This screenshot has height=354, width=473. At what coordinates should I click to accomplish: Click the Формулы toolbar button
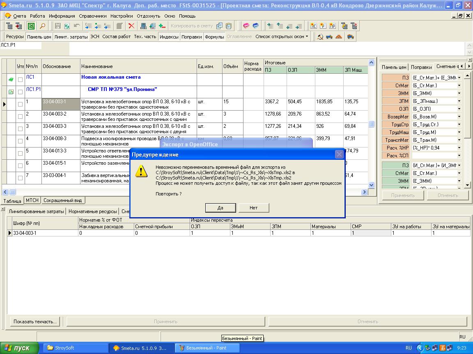point(214,37)
